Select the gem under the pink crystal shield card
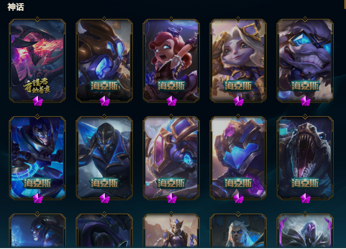This screenshot has width=346, height=249. 171,198
